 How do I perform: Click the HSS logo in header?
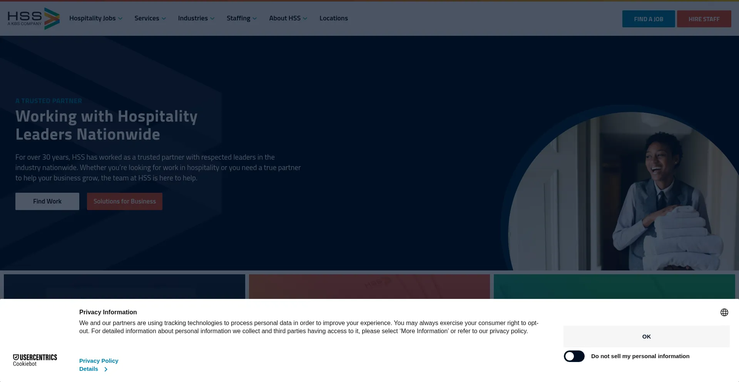click(x=33, y=18)
